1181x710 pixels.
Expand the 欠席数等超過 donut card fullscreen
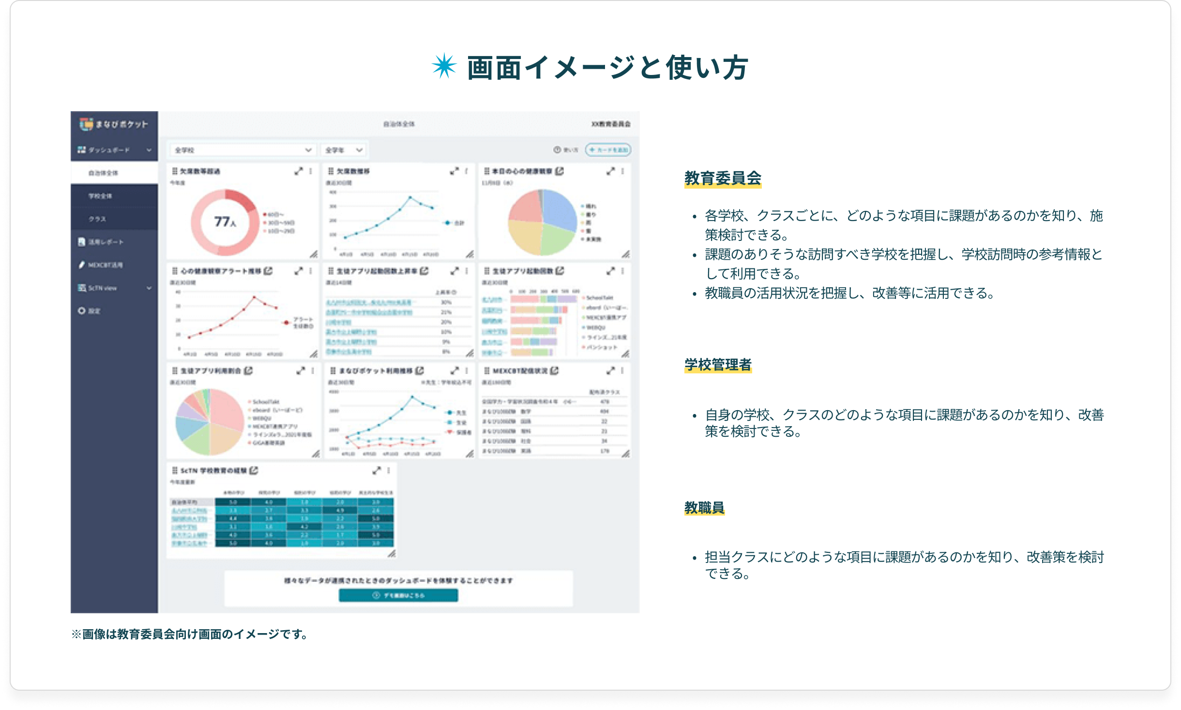299,171
